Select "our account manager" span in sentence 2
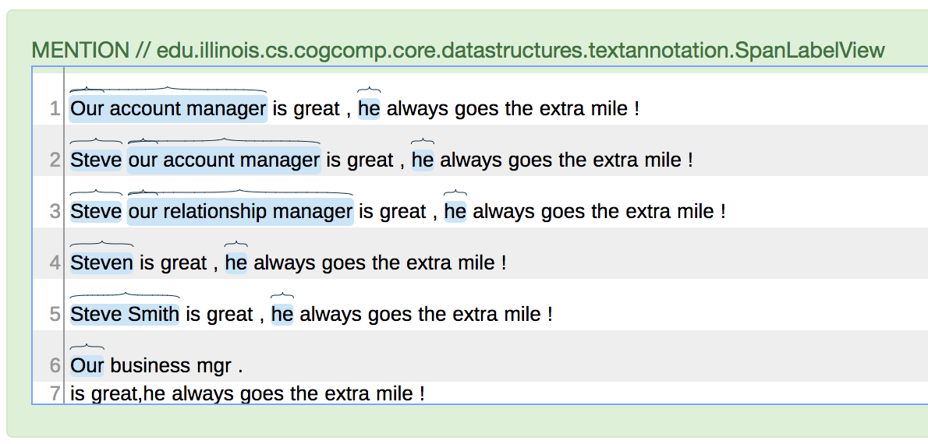This screenshot has width=928, height=444. click(224, 160)
